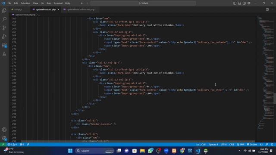276x155 pixels.
Task: Toggle the bottom panel layout
Action: 239,3
